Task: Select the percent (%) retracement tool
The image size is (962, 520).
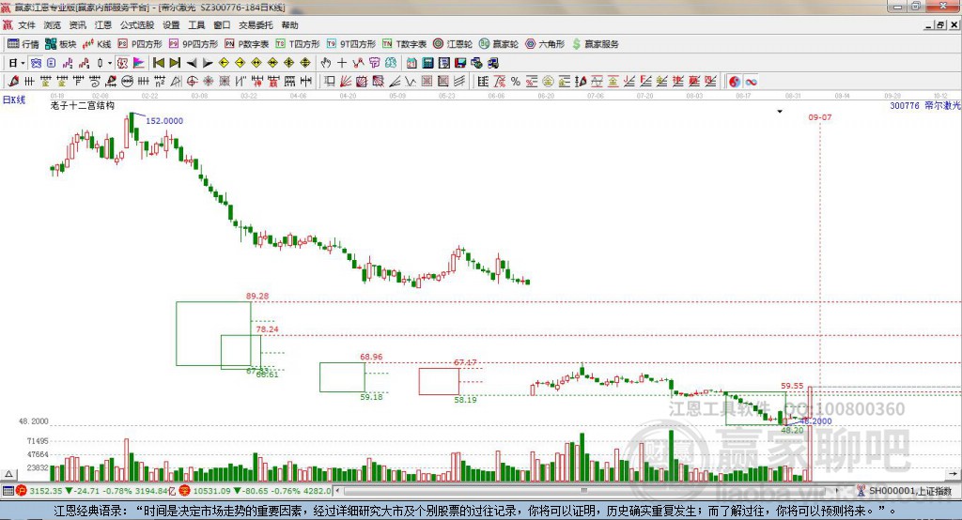Action: pyautogui.click(x=516, y=81)
